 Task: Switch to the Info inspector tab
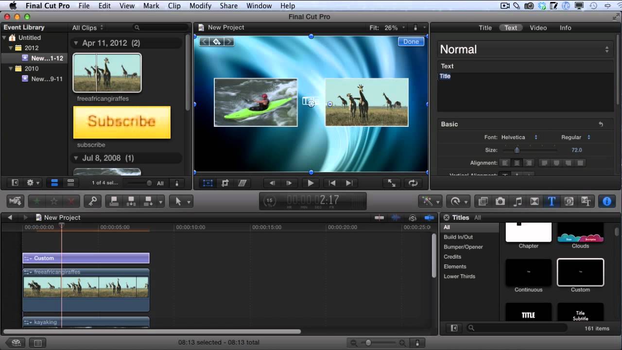coord(565,28)
